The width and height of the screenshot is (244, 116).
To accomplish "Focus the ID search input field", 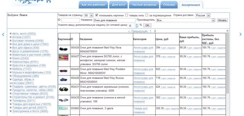I will click(x=71, y=20).
